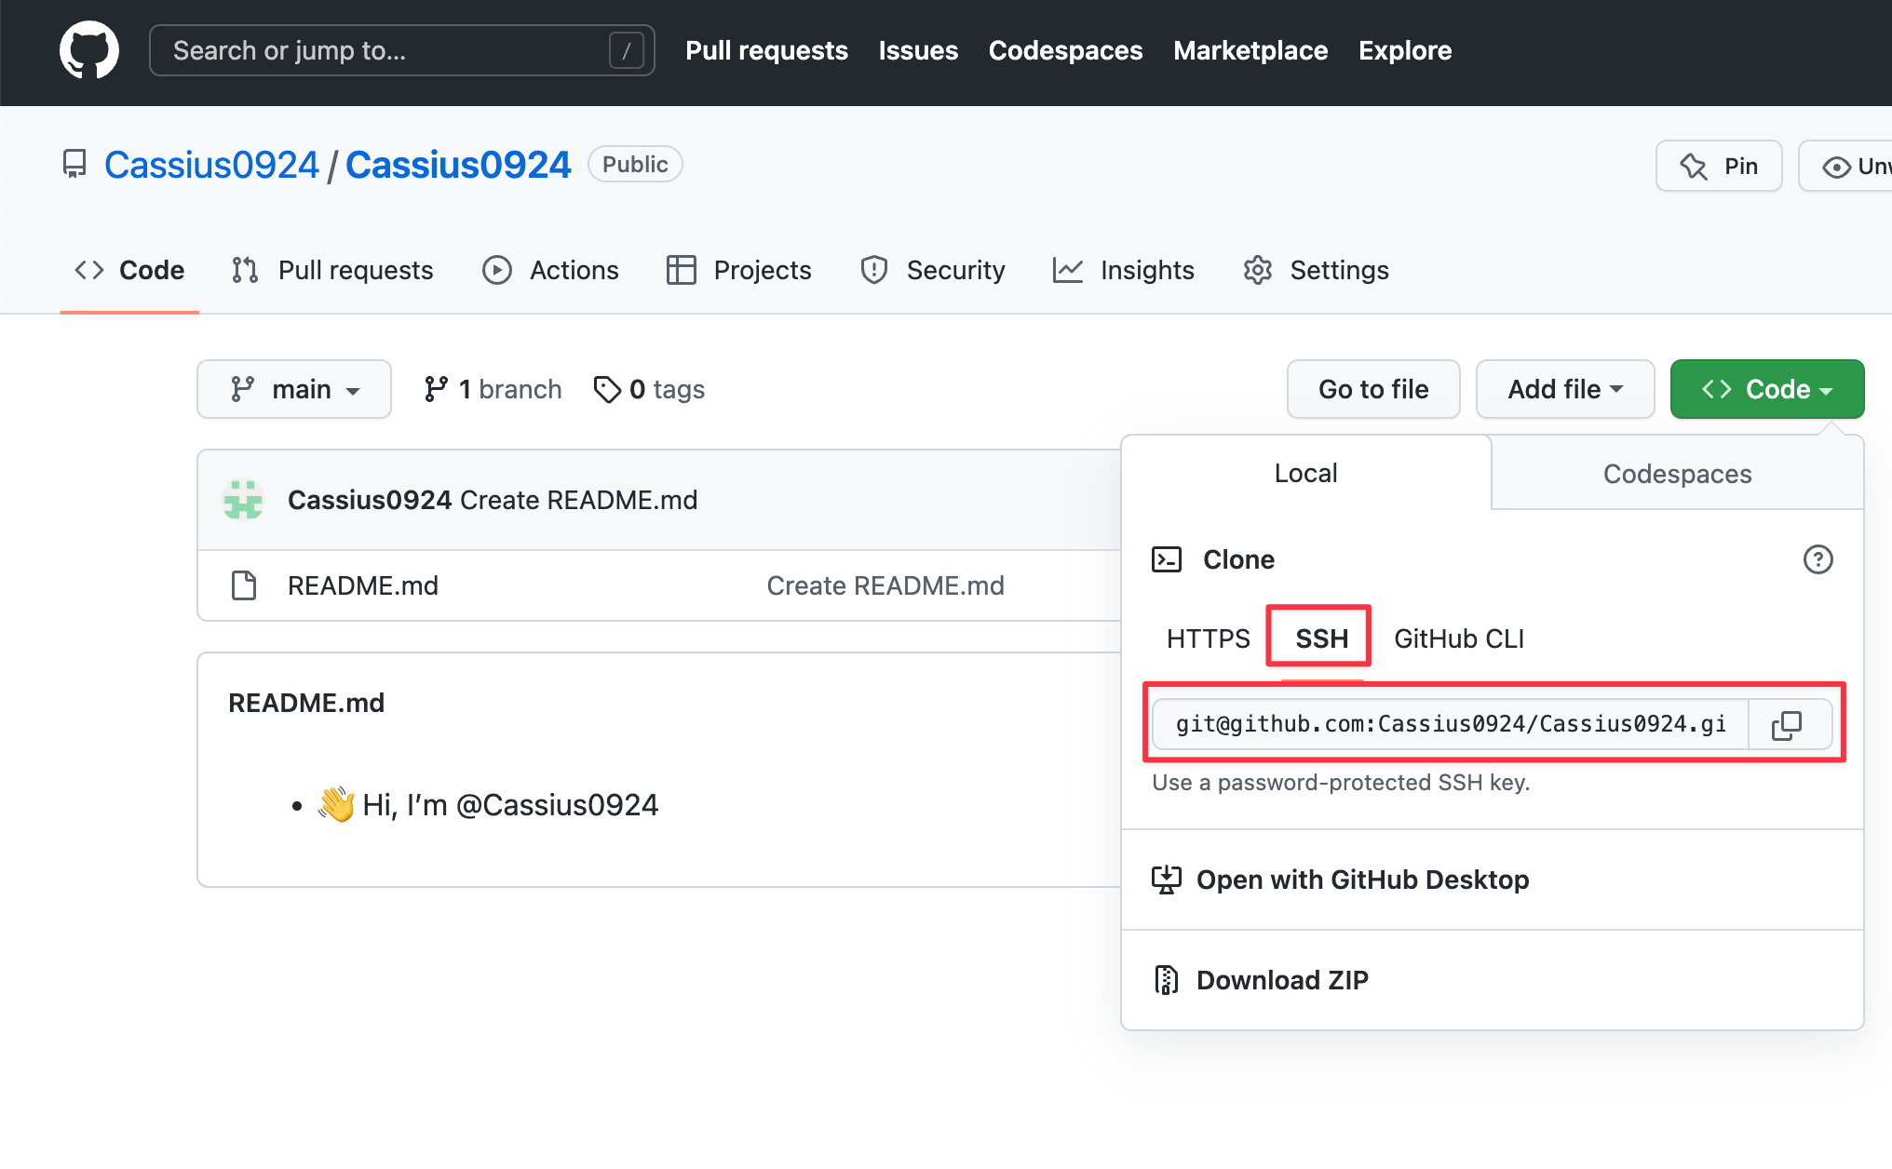Open Explore in top navigation

1405,50
